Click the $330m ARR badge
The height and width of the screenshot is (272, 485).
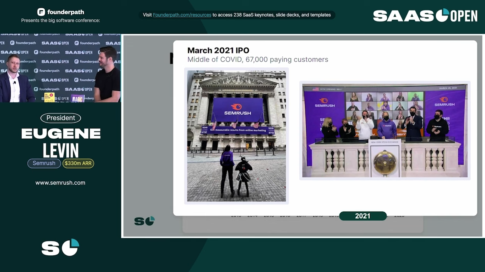coord(78,163)
